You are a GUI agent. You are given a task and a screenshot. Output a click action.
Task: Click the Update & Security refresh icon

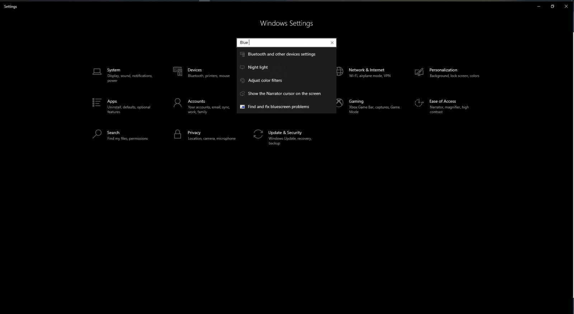[258, 134]
